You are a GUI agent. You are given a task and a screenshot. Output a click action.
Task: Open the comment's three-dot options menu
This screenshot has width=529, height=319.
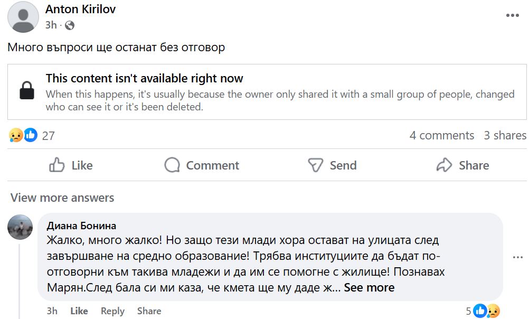(518, 257)
